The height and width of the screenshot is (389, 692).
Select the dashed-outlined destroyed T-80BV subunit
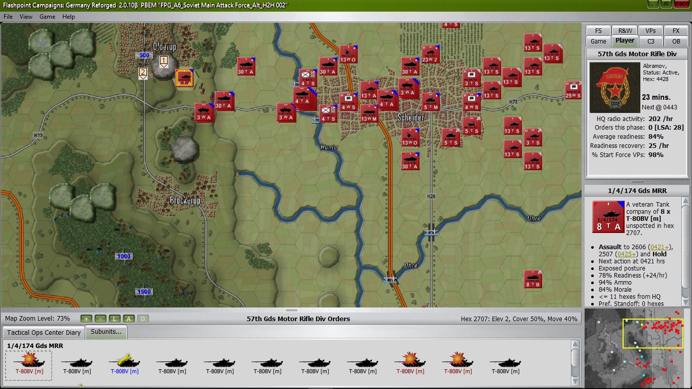(28, 365)
